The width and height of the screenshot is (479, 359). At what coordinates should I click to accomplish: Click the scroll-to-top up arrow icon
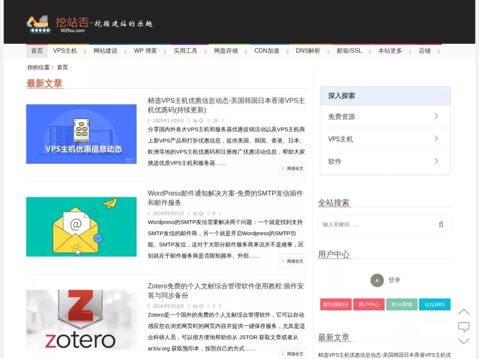point(463,312)
